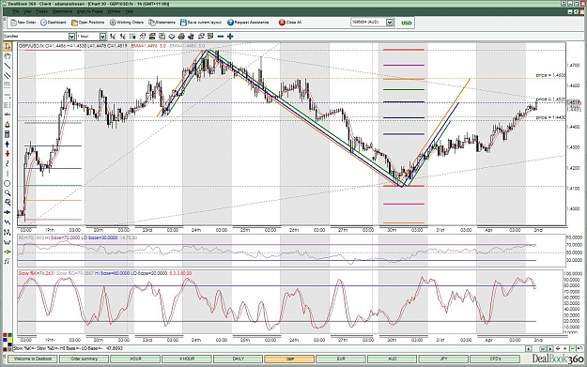Viewport: 587px width, 367px height.
Task: Expand the 1 hour timeframe dropdown
Action: point(102,37)
